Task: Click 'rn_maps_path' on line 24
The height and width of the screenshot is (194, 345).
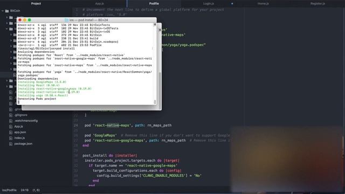Action: click(x=160, y=126)
